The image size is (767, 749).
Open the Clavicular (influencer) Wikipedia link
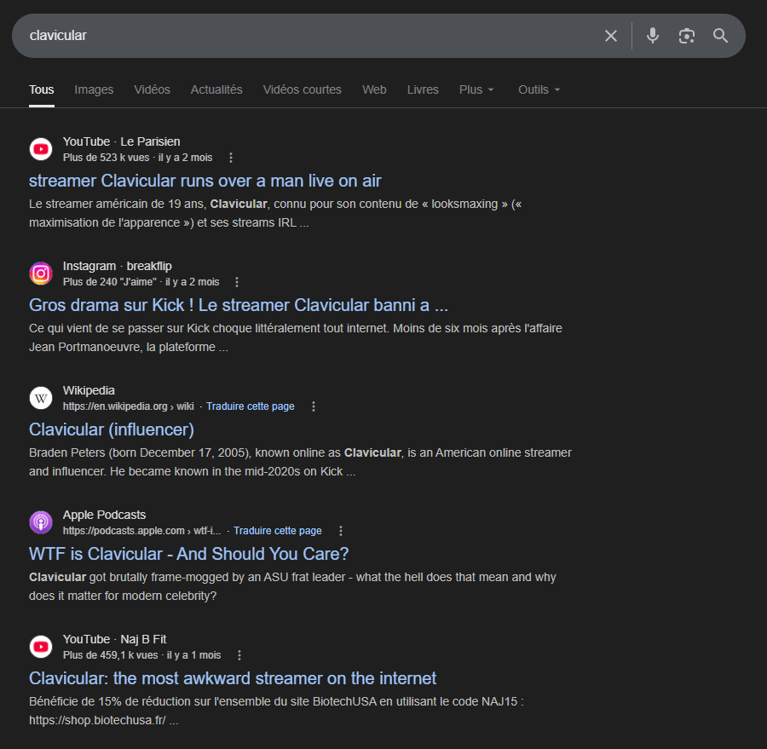point(112,429)
